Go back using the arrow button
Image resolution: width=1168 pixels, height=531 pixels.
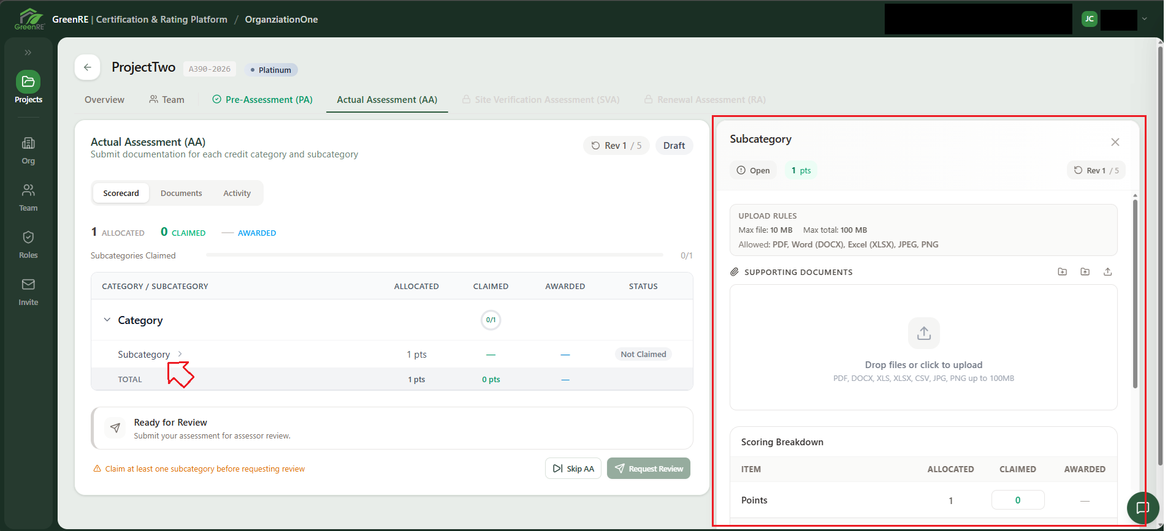click(88, 67)
